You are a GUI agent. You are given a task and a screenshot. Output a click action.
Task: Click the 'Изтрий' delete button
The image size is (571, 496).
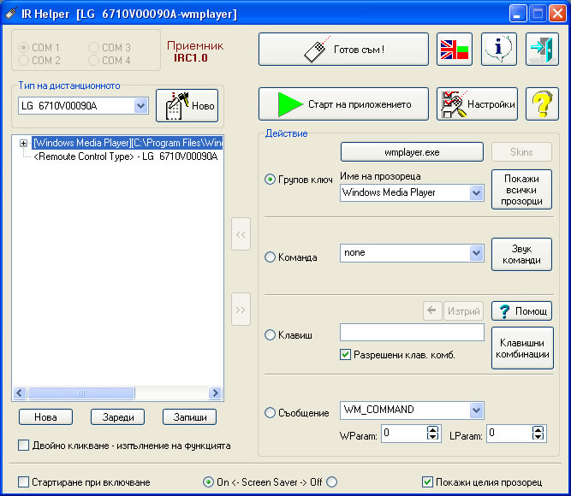pyautogui.click(x=464, y=311)
